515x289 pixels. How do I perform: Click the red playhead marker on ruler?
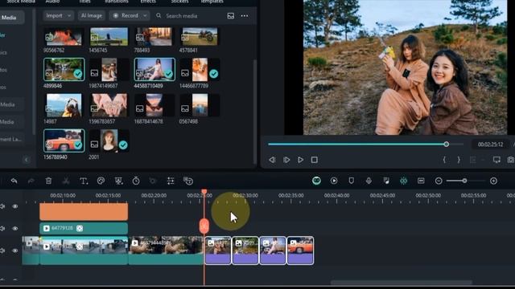(204, 192)
